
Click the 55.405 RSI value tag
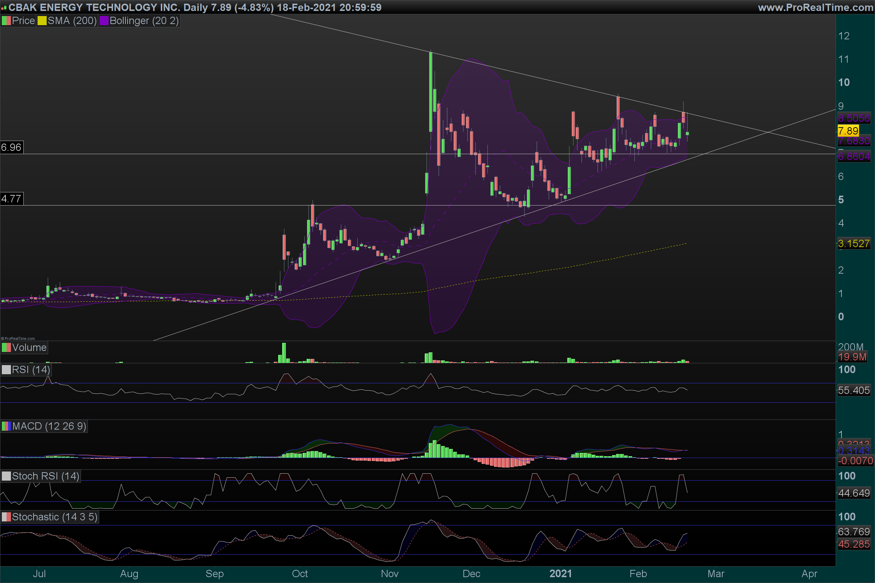[x=853, y=390]
